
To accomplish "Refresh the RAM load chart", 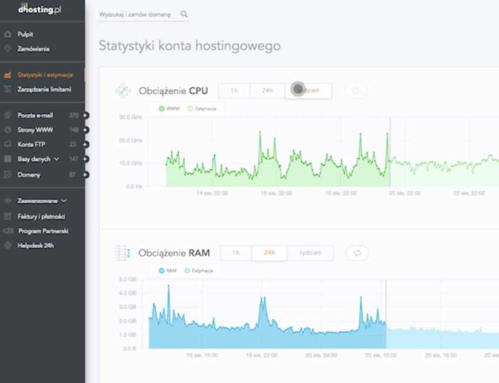I will click(357, 253).
